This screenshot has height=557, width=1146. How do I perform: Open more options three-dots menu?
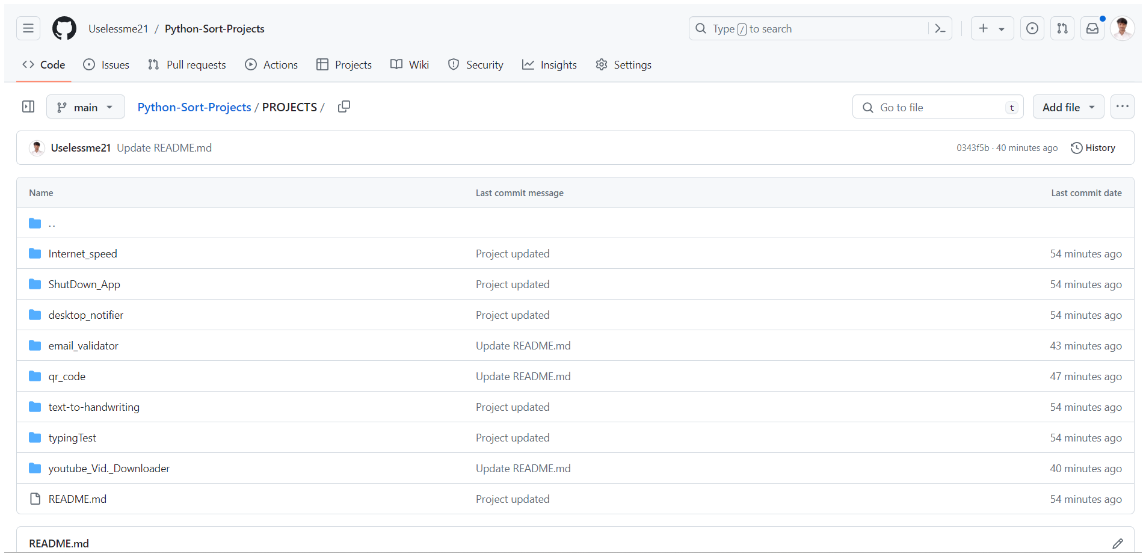coord(1122,106)
